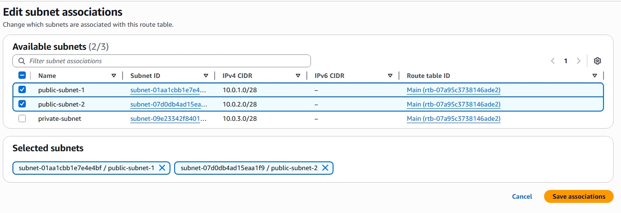Sort by Route table ID column arrow
The height and width of the screenshot is (213, 621).
595,76
